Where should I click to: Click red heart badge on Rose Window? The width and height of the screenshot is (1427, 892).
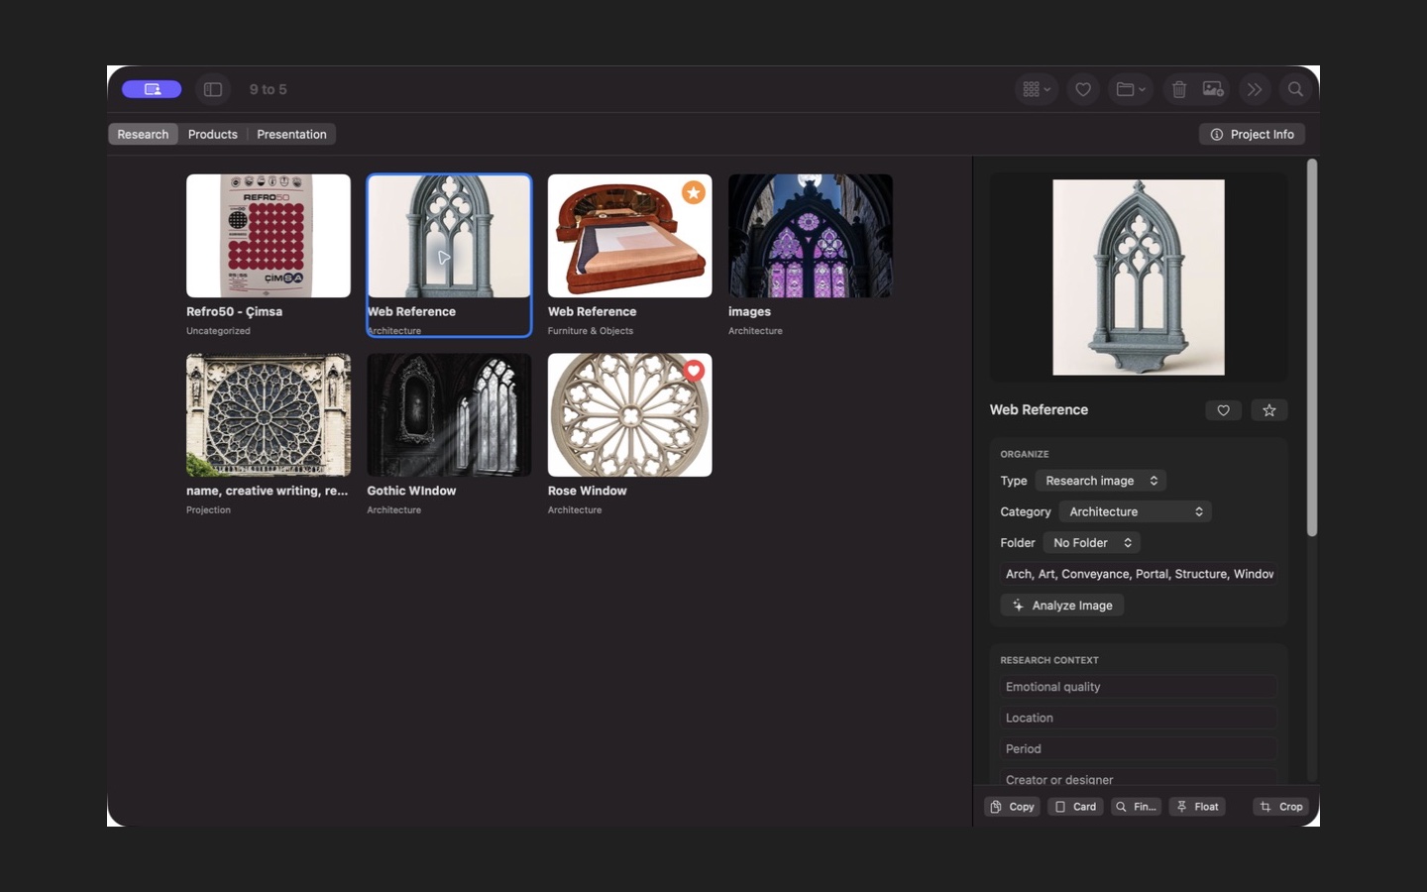point(694,371)
